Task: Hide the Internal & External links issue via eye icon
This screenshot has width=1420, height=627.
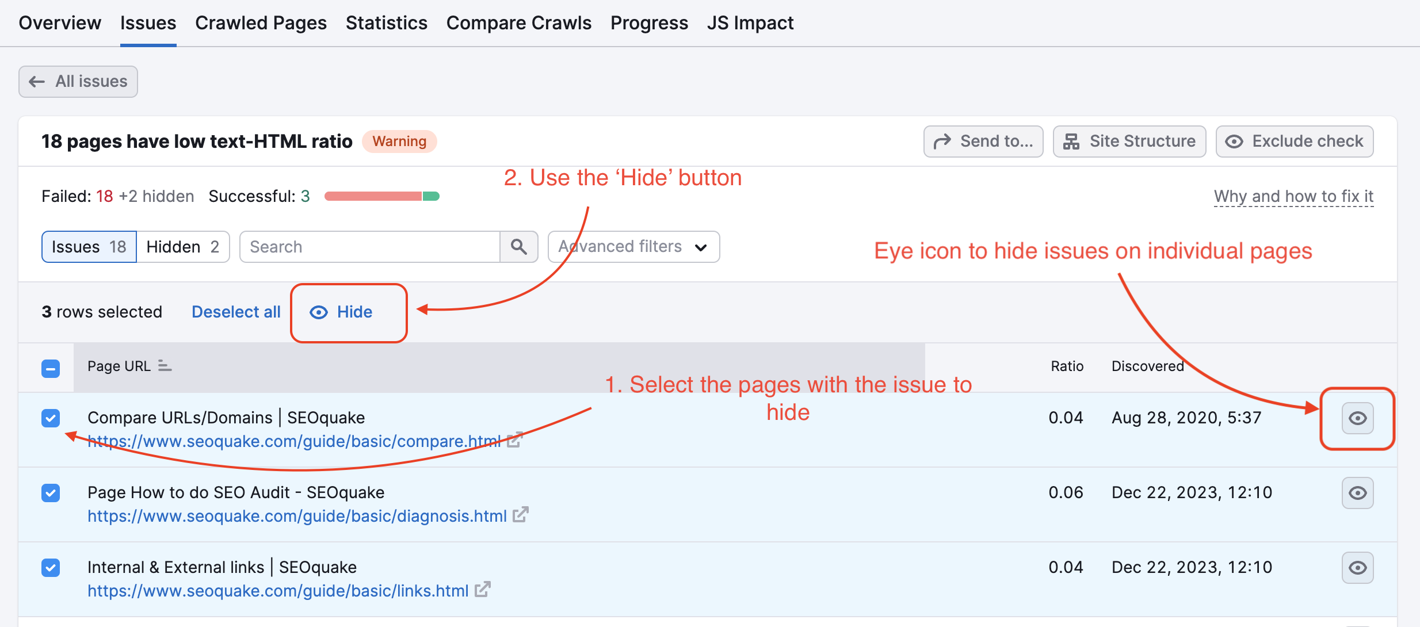Action: click(x=1357, y=567)
